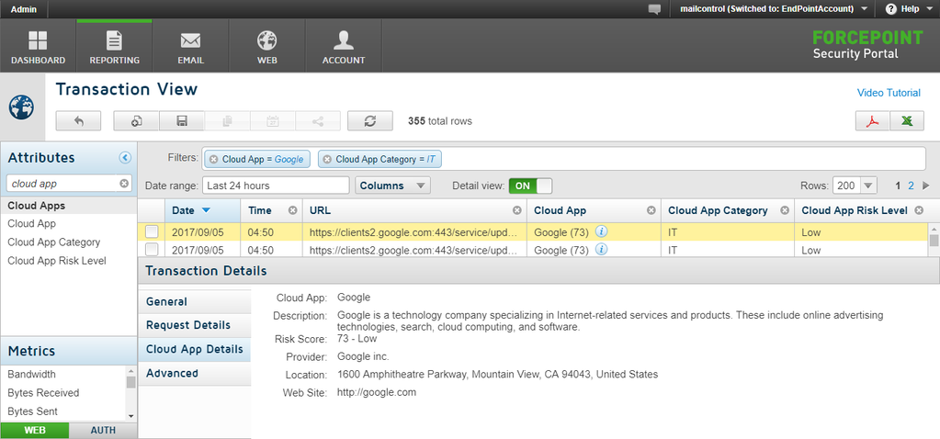Remove the Cloud App = Google filter
The image size is (940, 439).
coord(213,159)
